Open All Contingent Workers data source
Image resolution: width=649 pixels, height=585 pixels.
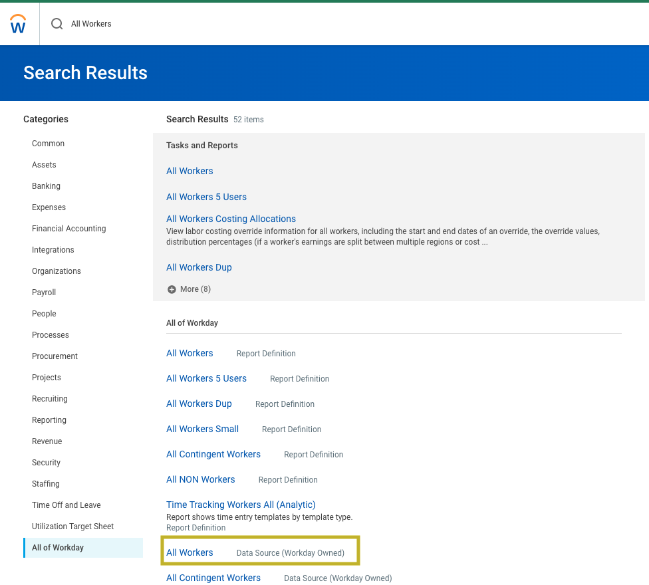[213, 578]
